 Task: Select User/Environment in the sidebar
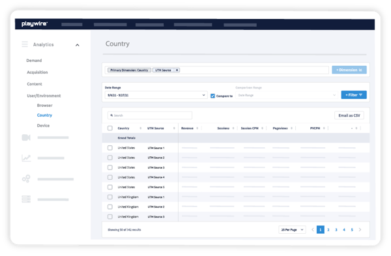point(44,96)
